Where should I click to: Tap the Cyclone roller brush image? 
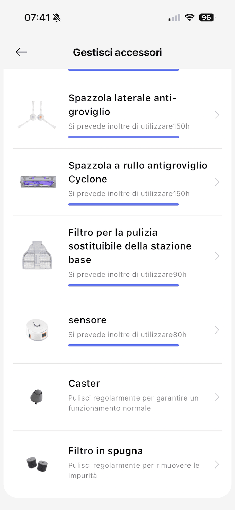coord(38,182)
